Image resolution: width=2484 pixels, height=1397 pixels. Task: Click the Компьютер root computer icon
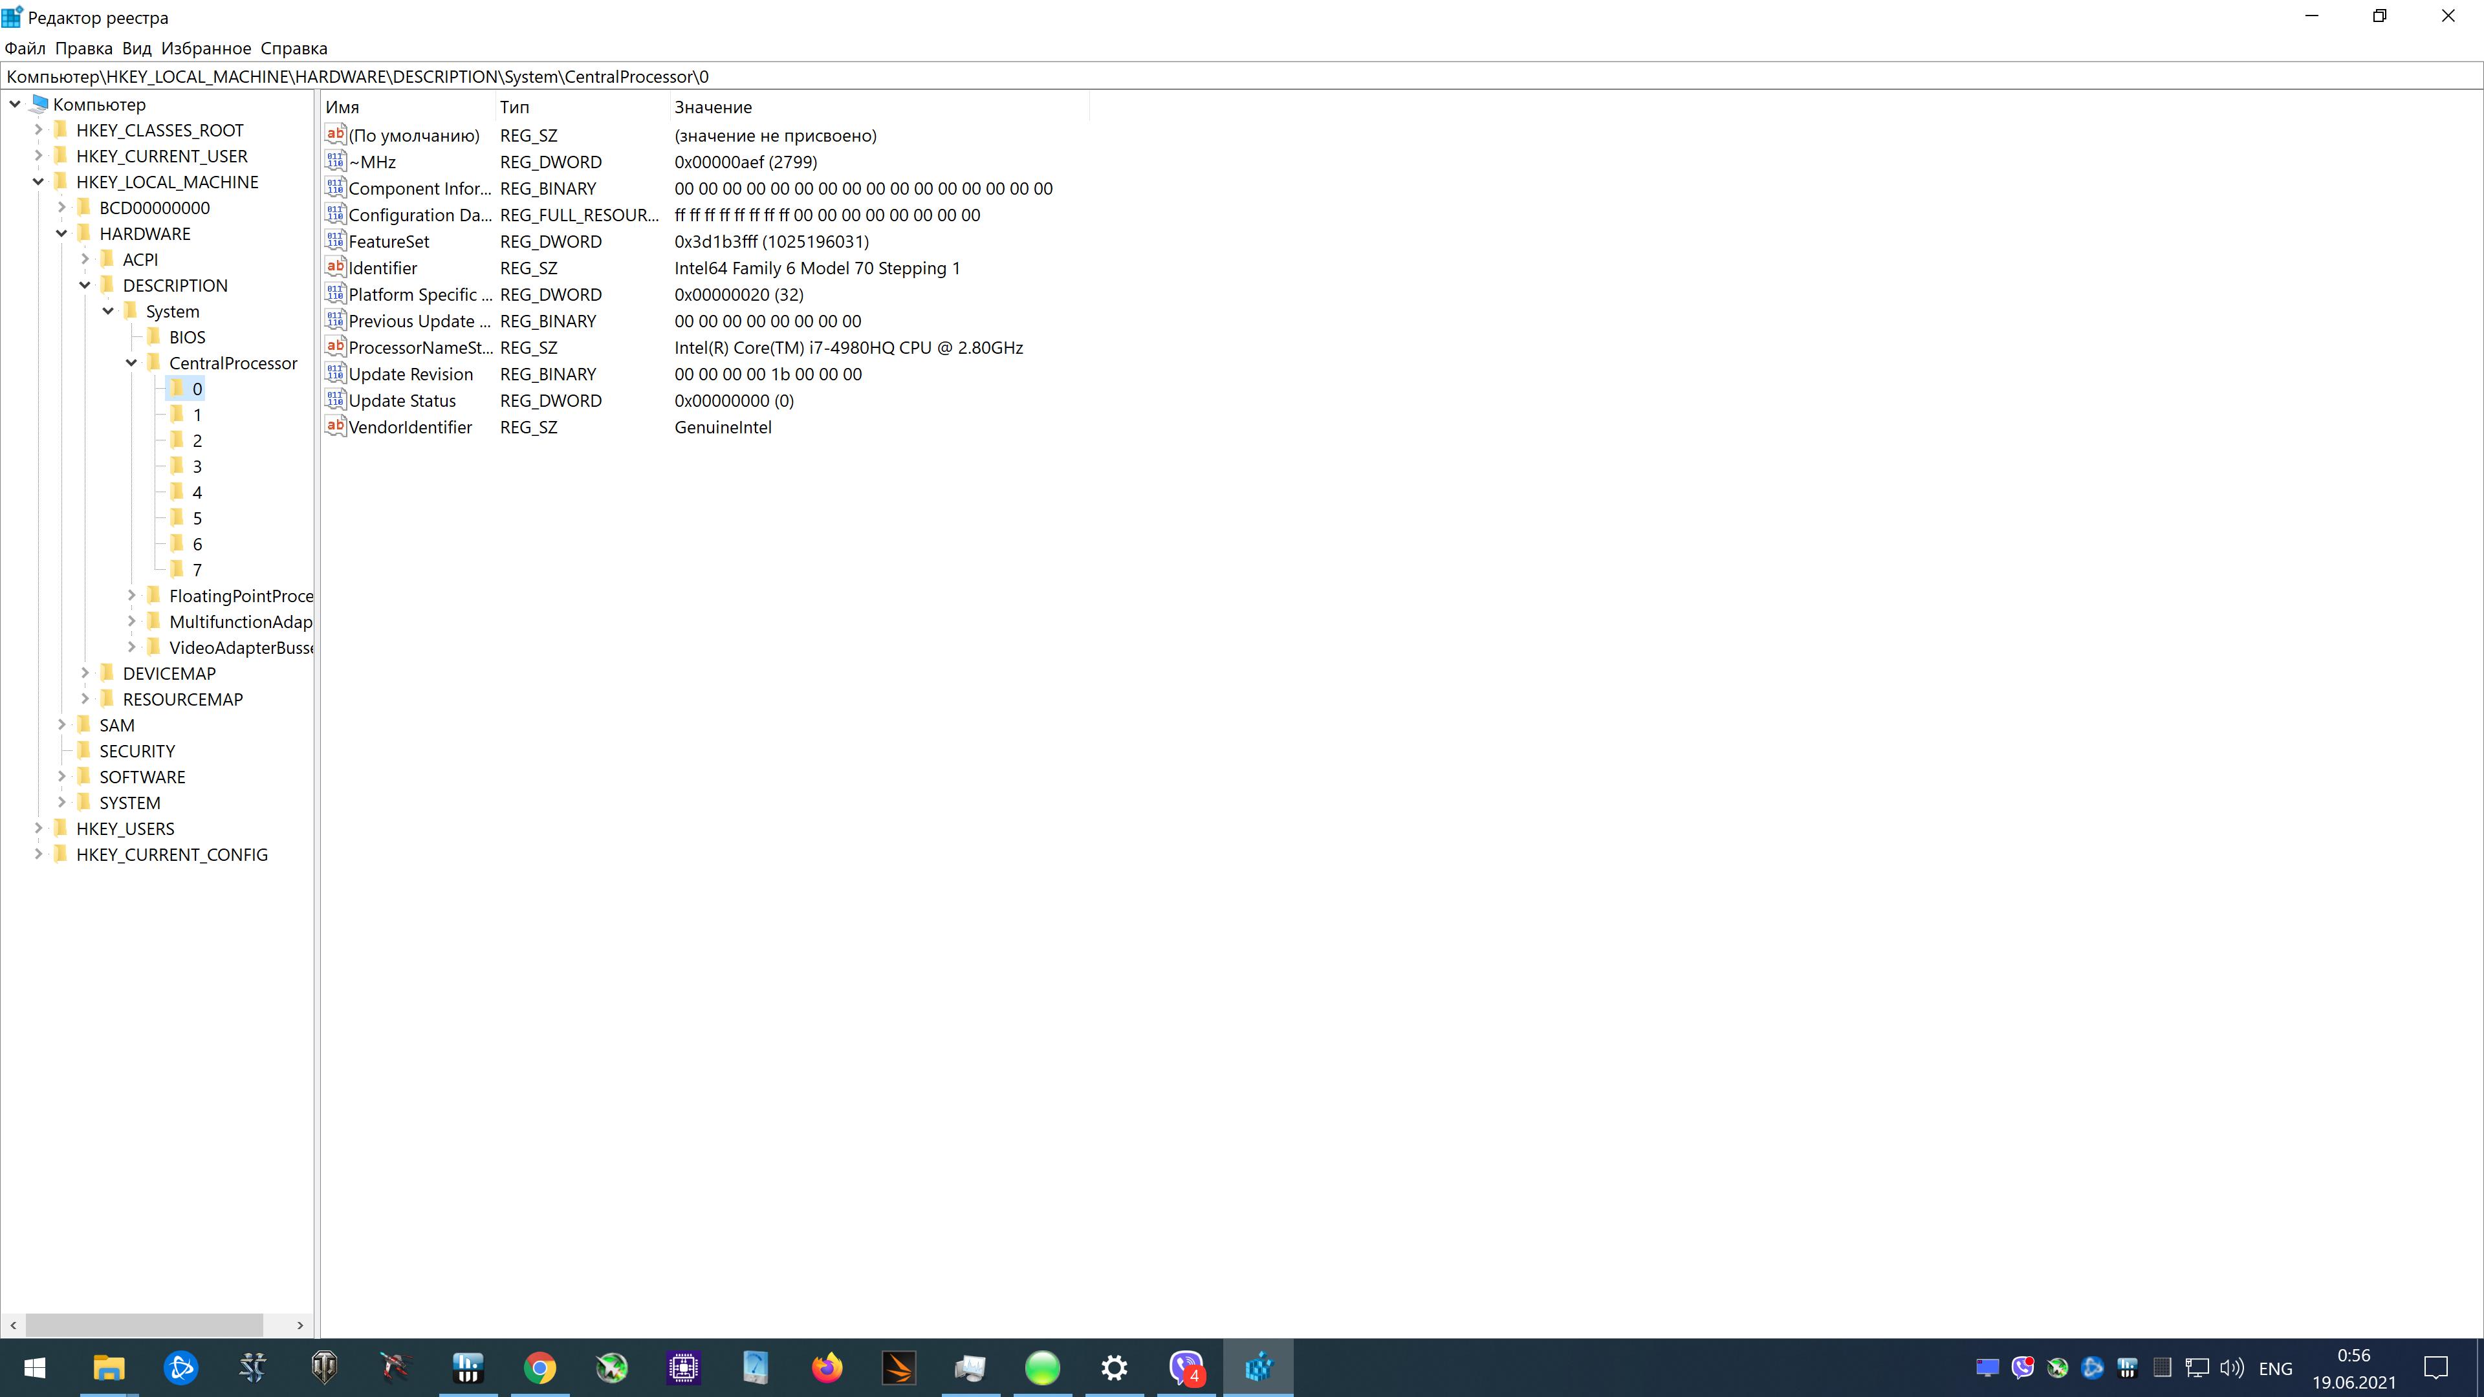pos(39,104)
